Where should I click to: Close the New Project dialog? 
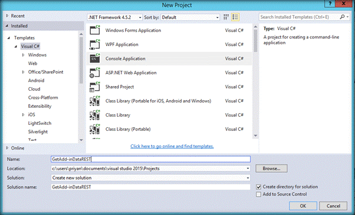coord(344,4)
